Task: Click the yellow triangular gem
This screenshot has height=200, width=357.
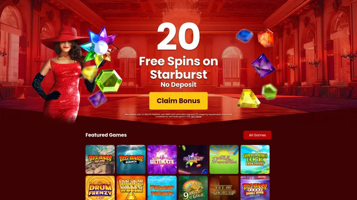Action: [249, 98]
